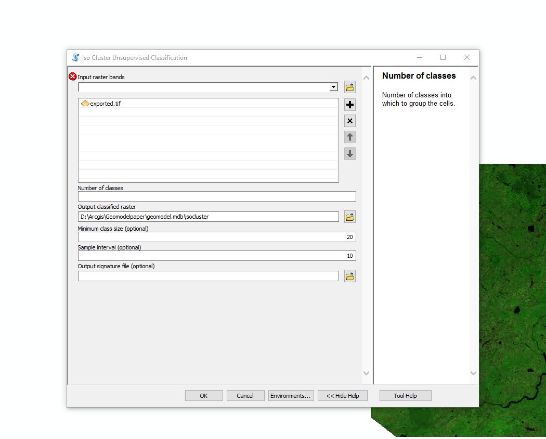Click the Iso Cluster tool icon in title bar
The height and width of the screenshot is (439, 546).
pos(75,57)
